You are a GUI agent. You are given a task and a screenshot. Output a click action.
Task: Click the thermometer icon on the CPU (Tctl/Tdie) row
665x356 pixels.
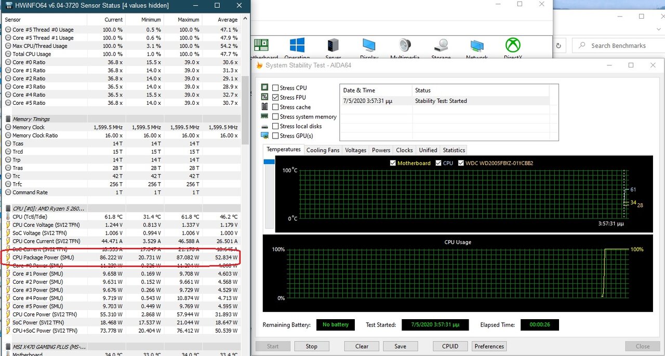[8, 217]
